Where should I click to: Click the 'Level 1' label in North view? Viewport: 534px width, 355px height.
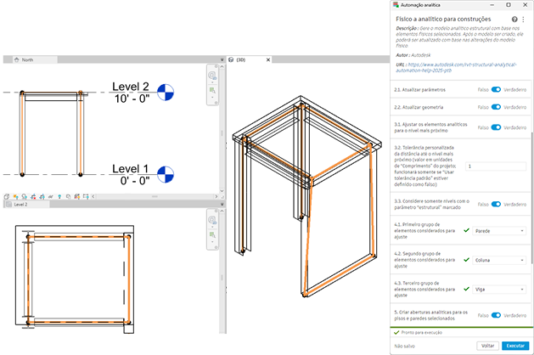tap(131, 168)
